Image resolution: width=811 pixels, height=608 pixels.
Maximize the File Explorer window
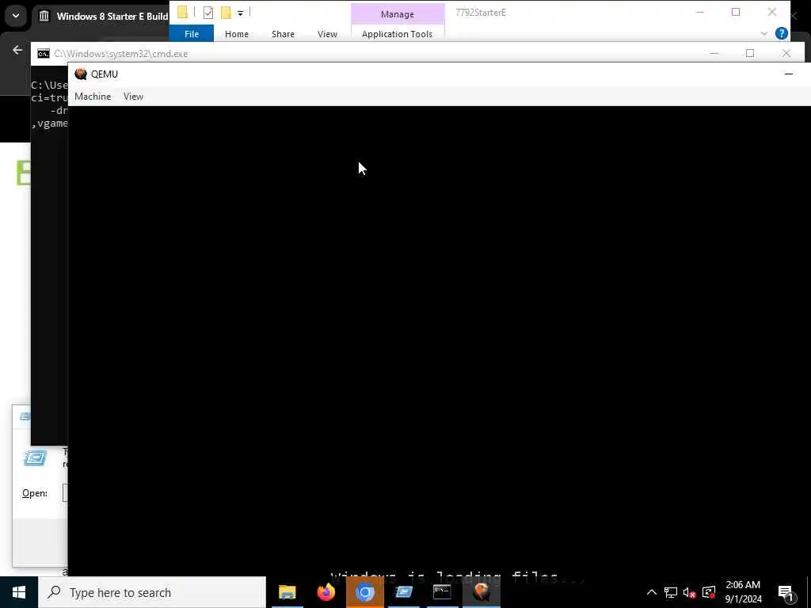[x=736, y=13]
